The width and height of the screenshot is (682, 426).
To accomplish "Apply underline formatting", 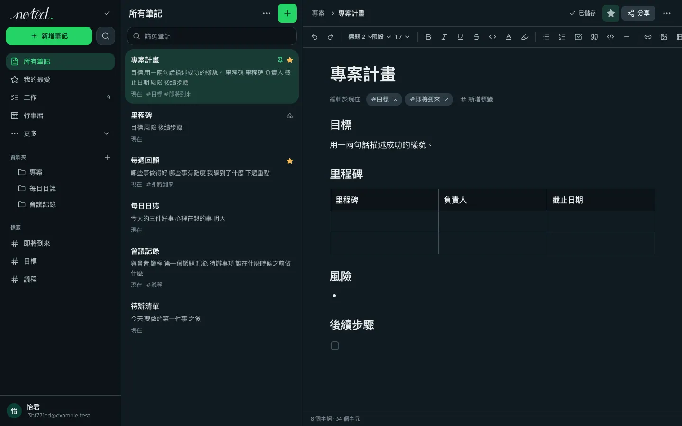I will click(x=460, y=37).
